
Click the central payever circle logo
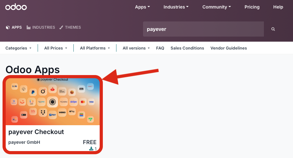53,102
